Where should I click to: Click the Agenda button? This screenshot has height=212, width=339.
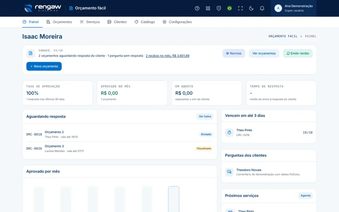tap(306, 195)
